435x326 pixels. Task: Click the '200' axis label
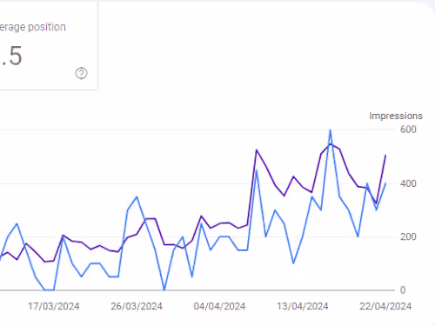coord(408,236)
